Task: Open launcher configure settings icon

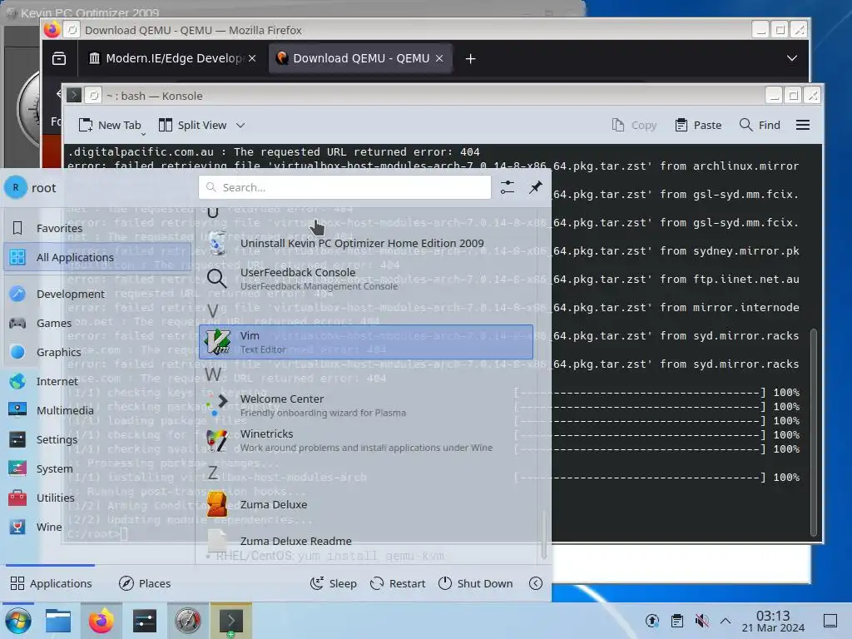Action: tap(507, 187)
